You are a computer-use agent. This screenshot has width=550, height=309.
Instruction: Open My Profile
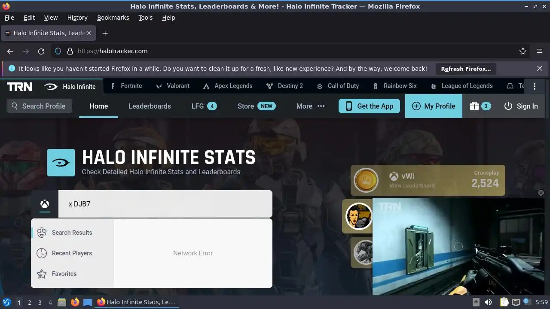coord(434,106)
